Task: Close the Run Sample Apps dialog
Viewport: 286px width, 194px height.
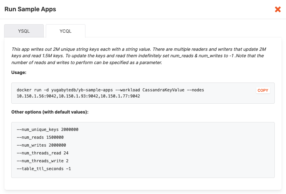Action: click(x=278, y=10)
